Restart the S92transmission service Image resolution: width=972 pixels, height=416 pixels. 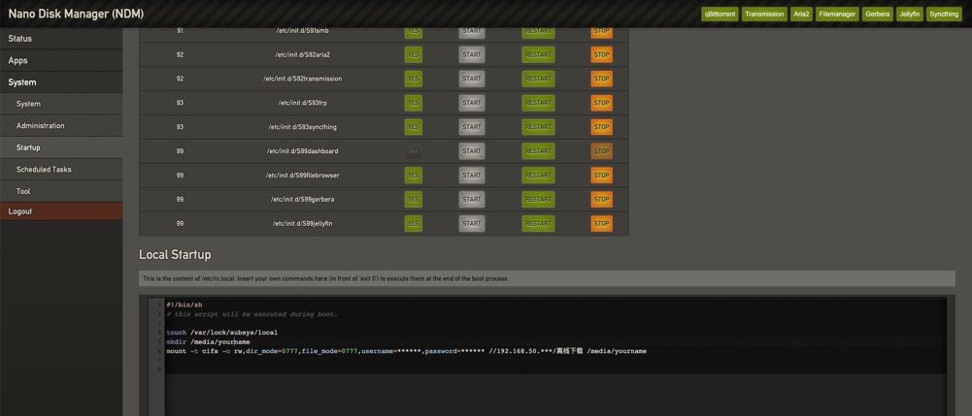point(538,79)
